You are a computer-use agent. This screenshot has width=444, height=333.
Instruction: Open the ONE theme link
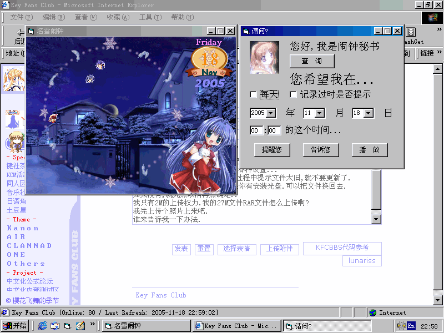coord(16,255)
